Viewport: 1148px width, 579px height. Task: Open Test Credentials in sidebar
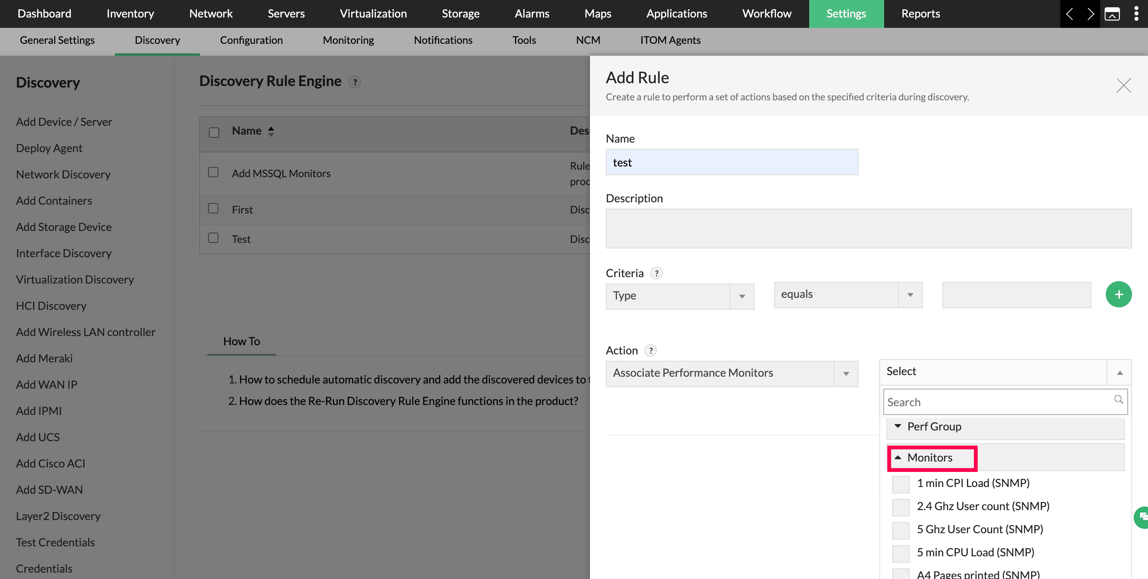[55, 542]
